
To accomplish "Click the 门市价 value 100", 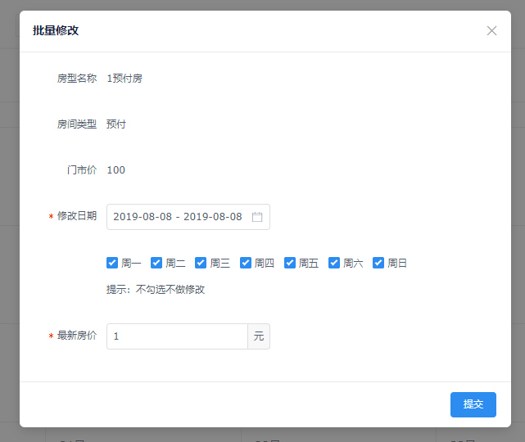I will tap(116, 170).
